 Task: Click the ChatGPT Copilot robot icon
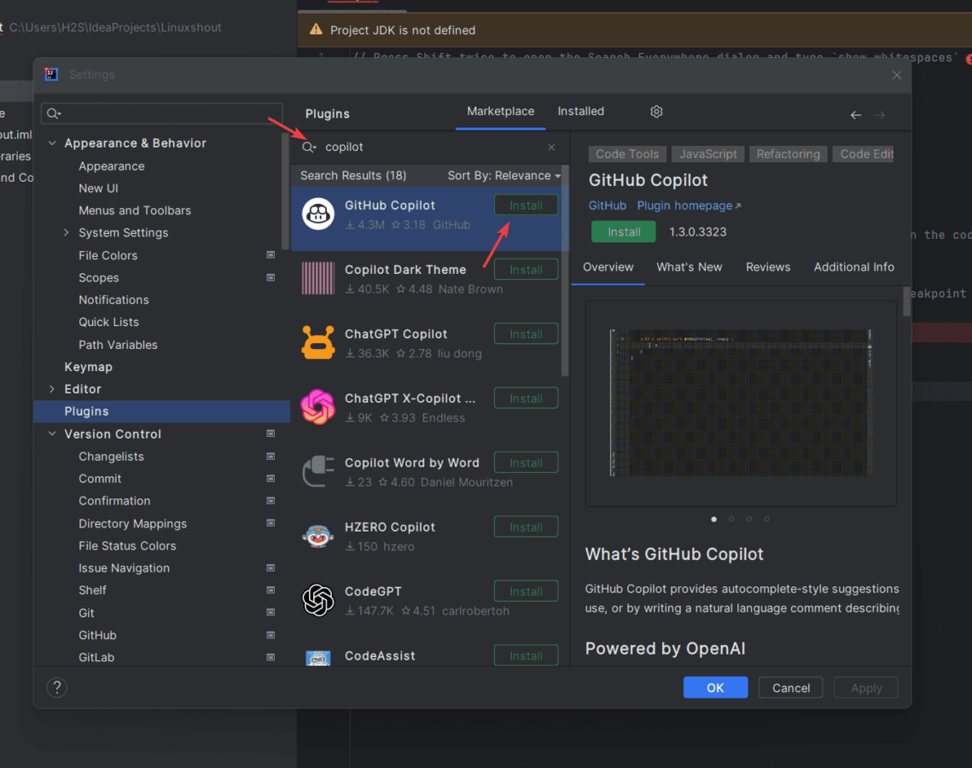point(317,343)
